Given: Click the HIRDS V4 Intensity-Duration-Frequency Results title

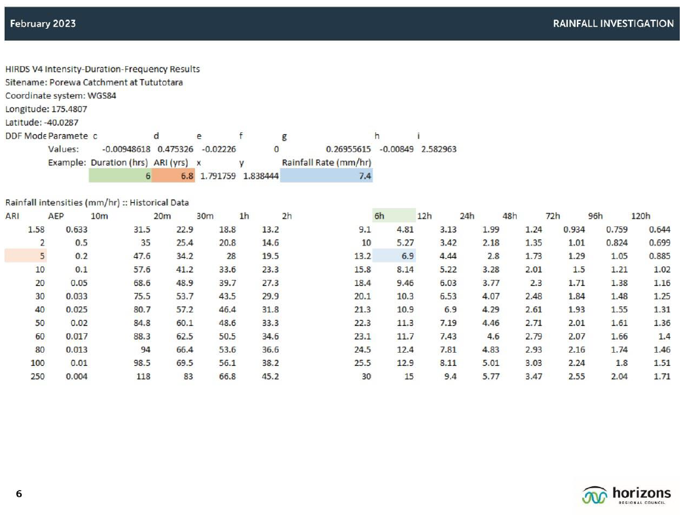Looking at the screenshot, I should pyautogui.click(x=102, y=69).
